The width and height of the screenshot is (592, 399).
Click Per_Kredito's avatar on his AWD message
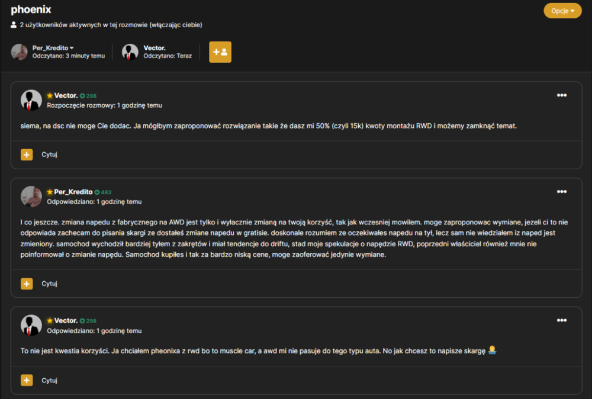[x=31, y=197]
